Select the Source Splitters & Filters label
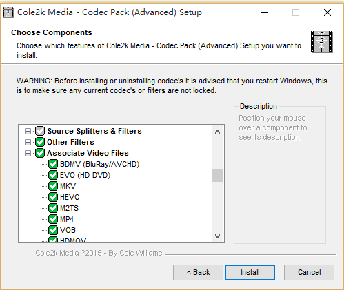 [x=94, y=131]
